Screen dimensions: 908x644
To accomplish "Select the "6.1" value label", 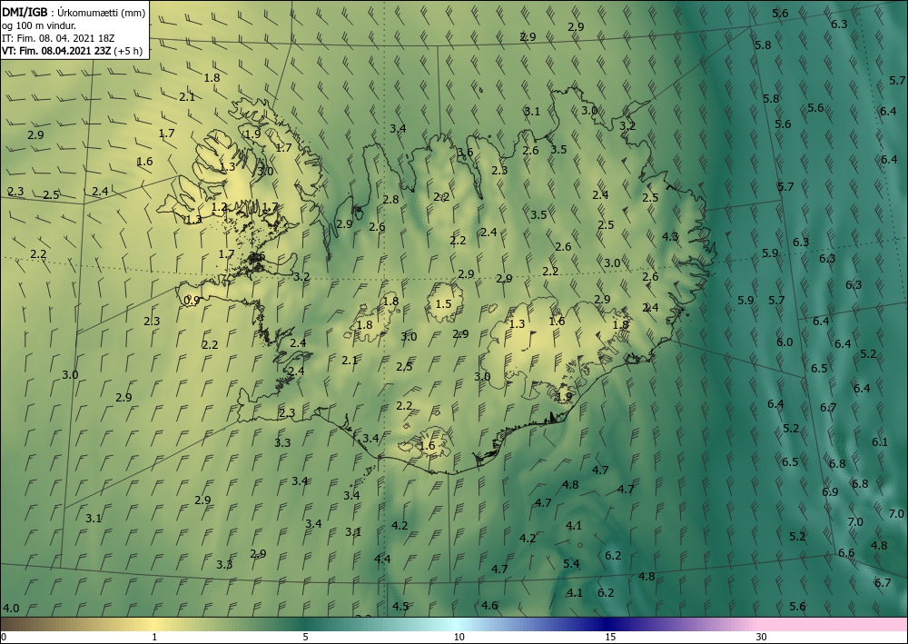I will (880, 441).
